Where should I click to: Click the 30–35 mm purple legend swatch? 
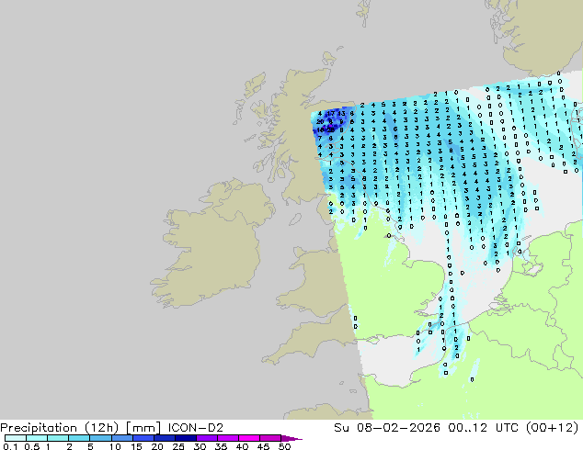pyautogui.click(x=207, y=438)
